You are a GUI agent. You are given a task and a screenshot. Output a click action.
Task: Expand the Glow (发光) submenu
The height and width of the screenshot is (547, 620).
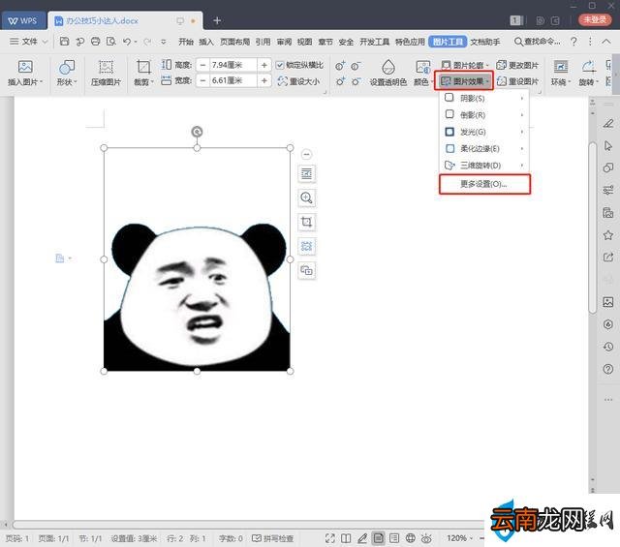pos(484,132)
